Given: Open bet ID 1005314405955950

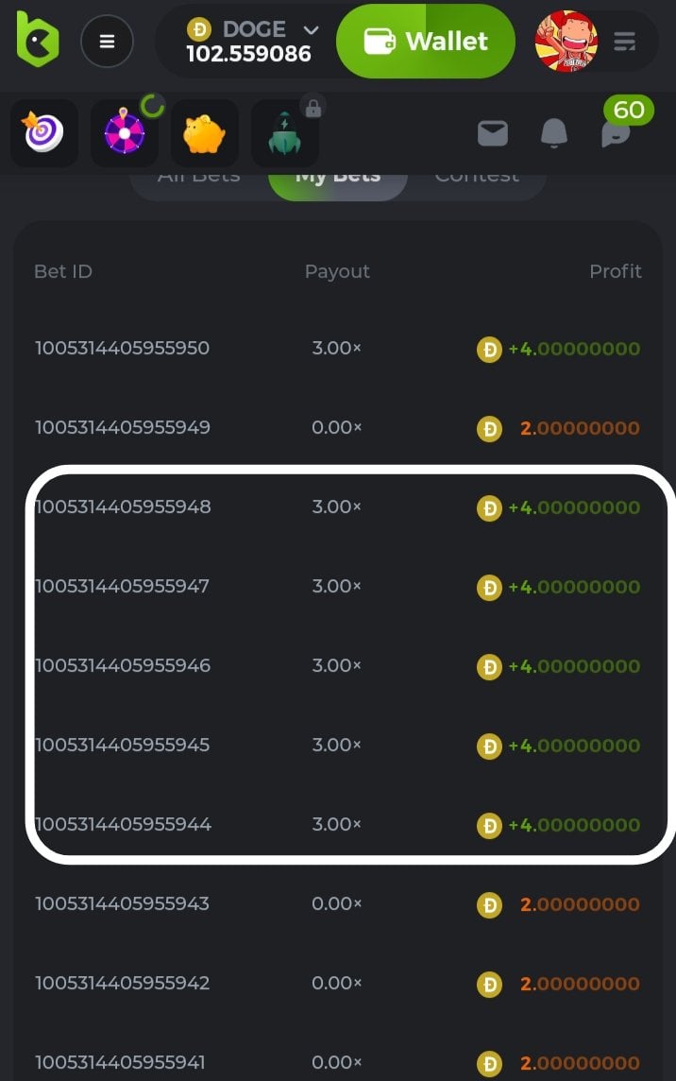Looking at the screenshot, I should 122,348.
